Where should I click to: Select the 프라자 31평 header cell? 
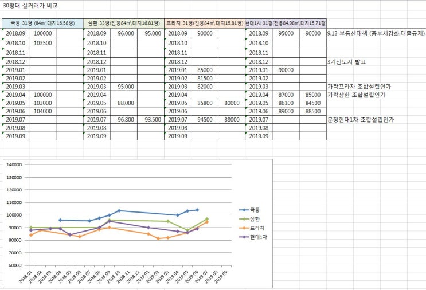[205, 23]
